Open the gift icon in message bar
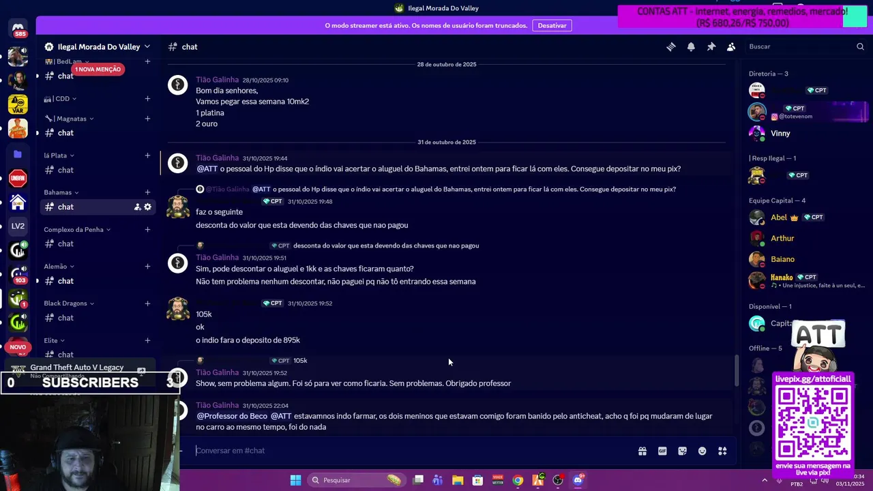The height and width of the screenshot is (491, 873). pyautogui.click(x=642, y=451)
